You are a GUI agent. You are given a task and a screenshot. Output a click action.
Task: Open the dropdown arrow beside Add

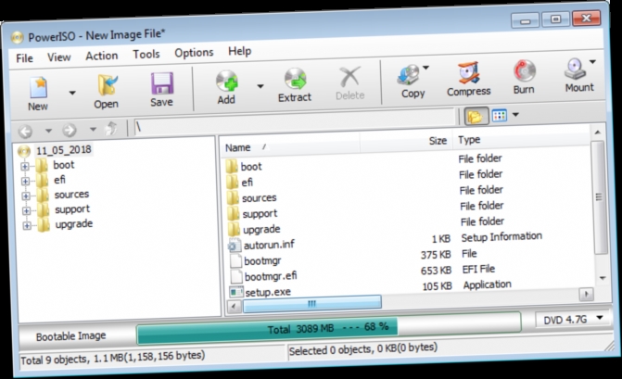[x=260, y=86]
